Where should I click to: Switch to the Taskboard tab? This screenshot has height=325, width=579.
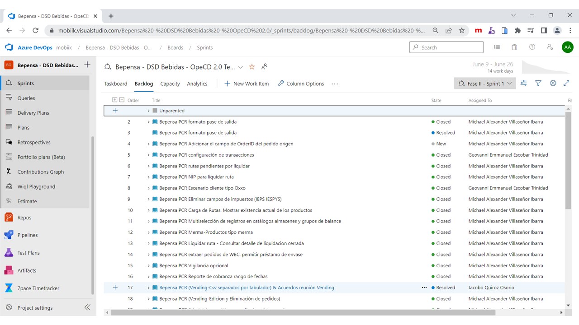[116, 84]
